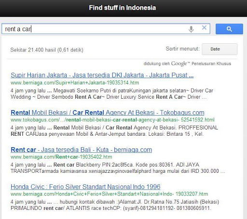
Task: Open 'Rent car - Jasa tersedia Bali' link
Action: (x=82, y=150)
